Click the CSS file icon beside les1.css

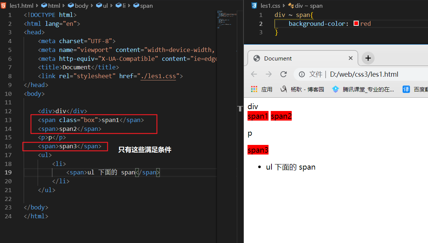[254, 6]
